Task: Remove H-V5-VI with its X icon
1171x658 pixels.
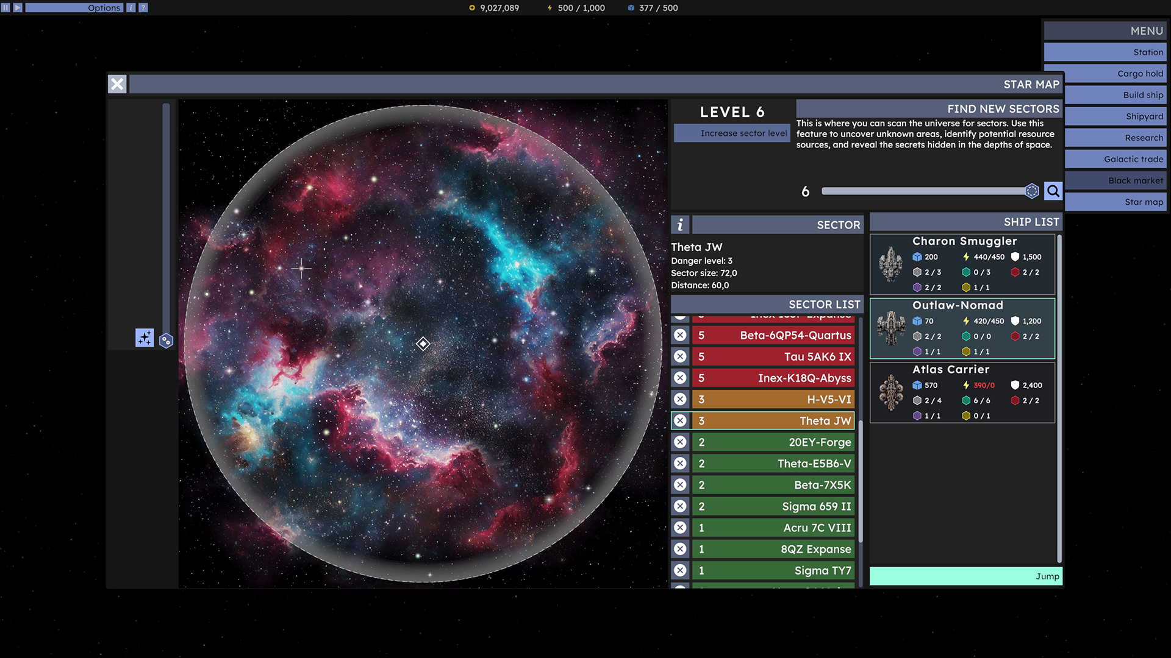Action: click(x=680, y=399)
